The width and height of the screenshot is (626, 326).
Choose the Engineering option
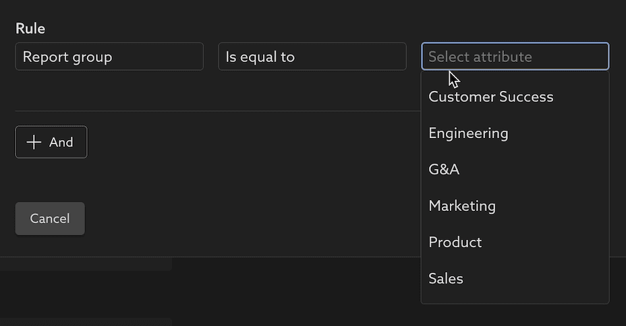(x=468, y=133)
